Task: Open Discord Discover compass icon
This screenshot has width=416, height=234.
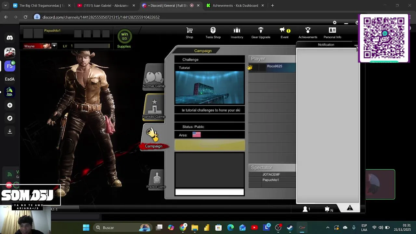Action: point(10,118)
